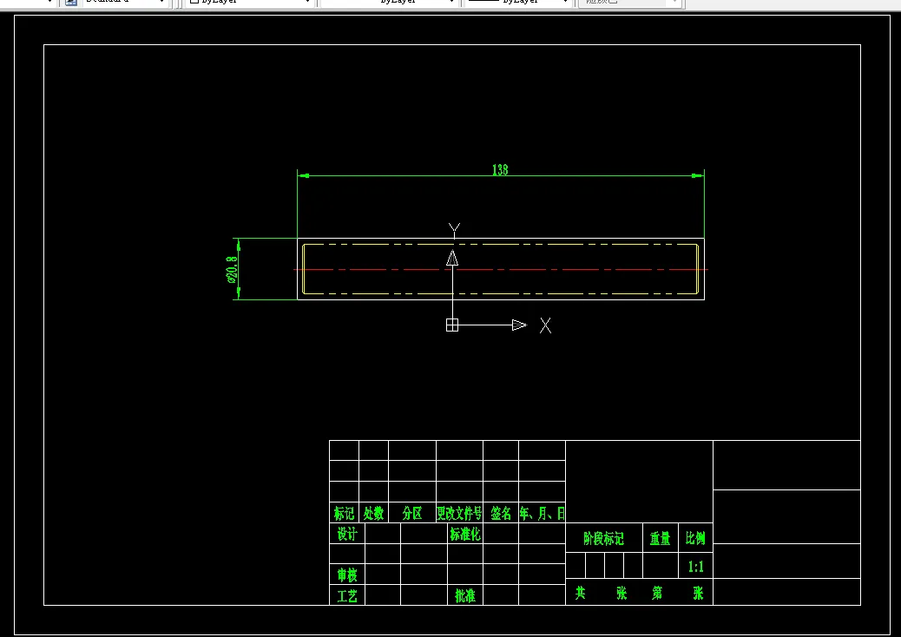Click the UCS origin square marker
The image size is (901, 637).
[x=452, y=325]
